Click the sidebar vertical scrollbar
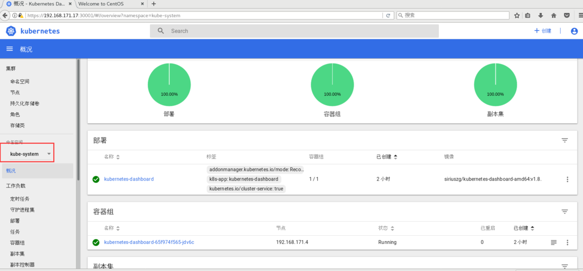 pyautogui.click(x=78, y=120)
